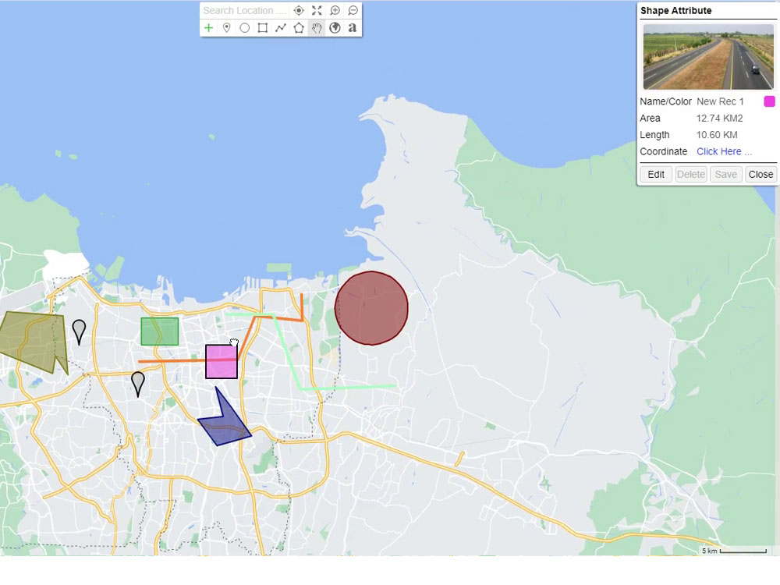Click the Save button
Viewport: 780px width, 585px height.
(725, 174)
